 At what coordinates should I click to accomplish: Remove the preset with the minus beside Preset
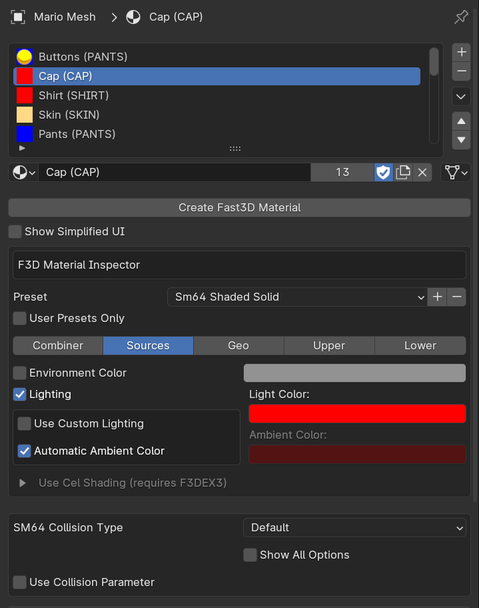tap(456, 297)
